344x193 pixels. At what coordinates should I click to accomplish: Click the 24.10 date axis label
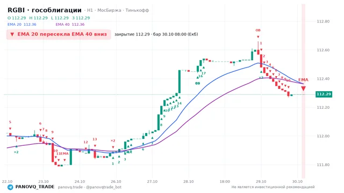coord(80,182)
